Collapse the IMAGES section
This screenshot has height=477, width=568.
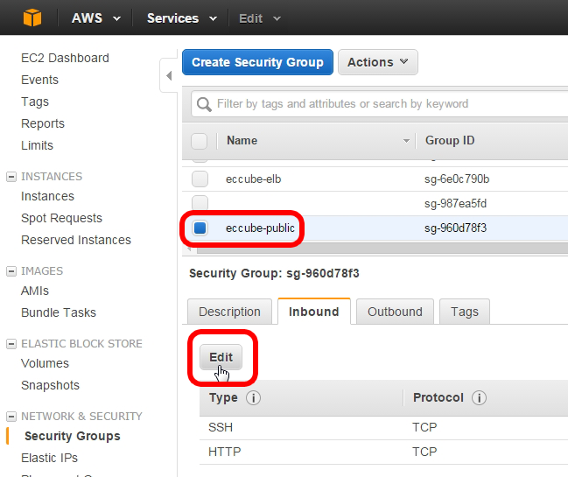coord(11,271)
